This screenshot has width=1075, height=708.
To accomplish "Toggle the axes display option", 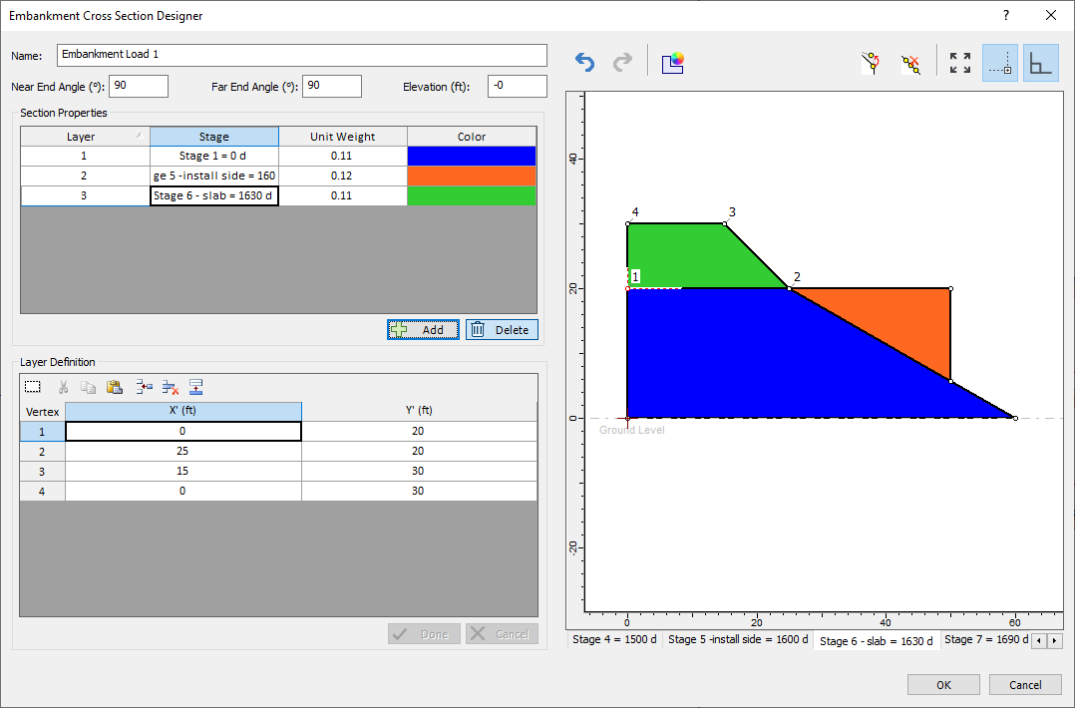I will click(x=1040, y=62).
